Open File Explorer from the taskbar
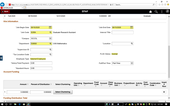Image resolution: width=170 pixels, height=106 pixels. click(15, 104)
